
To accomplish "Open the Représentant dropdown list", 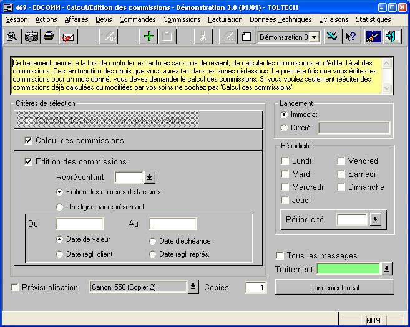I will [x=150, y=178].
